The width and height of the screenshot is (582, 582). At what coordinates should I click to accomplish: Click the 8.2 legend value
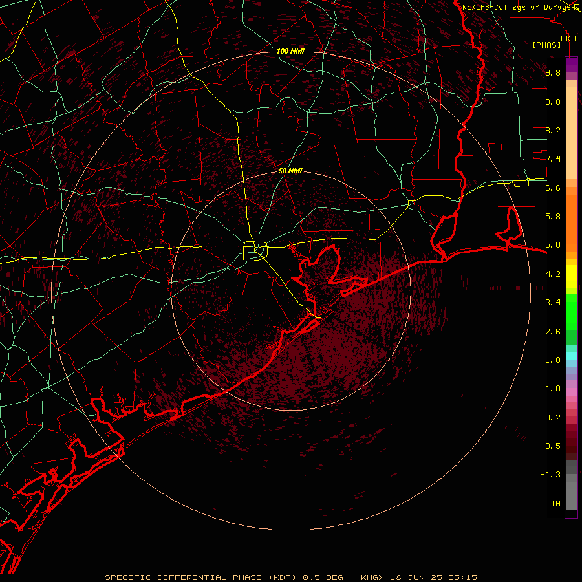coord(553,130)
